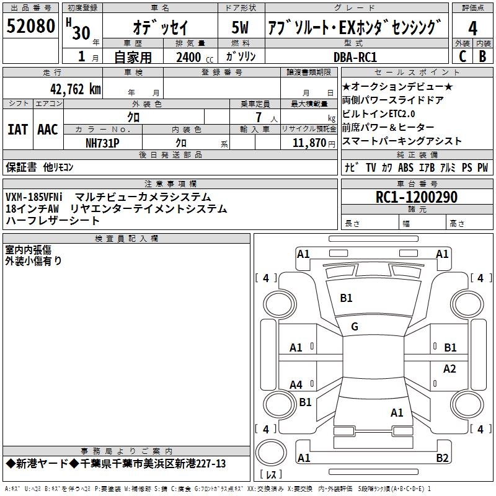The height and width of the screenshot is (496, 496).
Task: Click the note リヤエンターテイメントシステム
Action: pyautogui.click(x=148, y=209)
